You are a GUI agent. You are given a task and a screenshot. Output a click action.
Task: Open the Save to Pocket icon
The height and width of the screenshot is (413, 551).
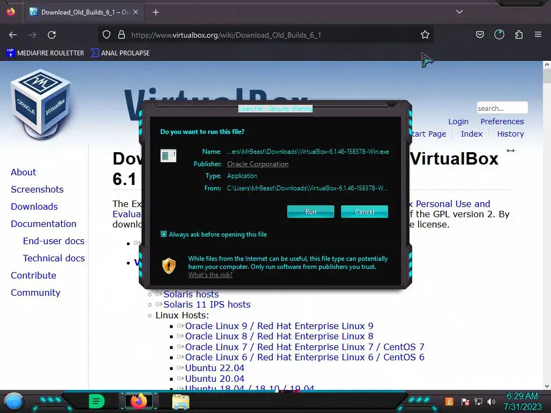[479, 34]
